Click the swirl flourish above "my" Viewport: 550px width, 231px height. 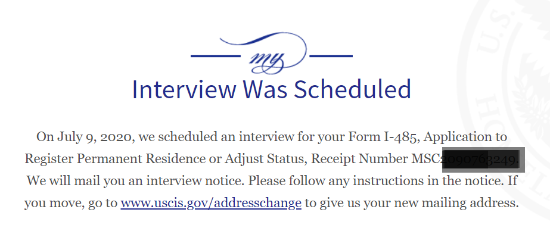coord(263,42)
